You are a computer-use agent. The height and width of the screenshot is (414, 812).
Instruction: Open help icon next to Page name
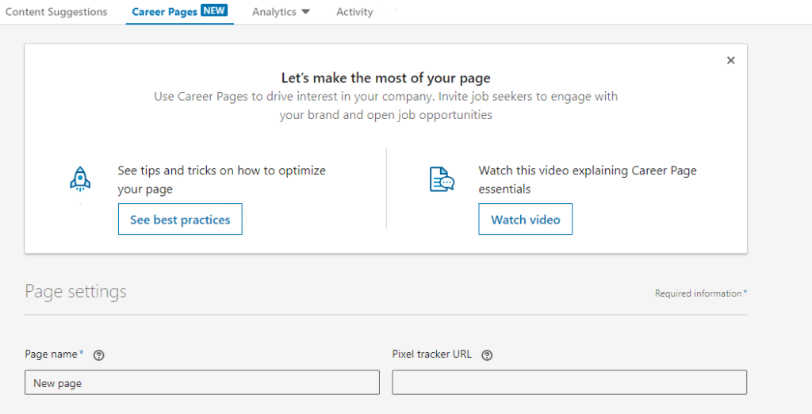click(98, 355)
